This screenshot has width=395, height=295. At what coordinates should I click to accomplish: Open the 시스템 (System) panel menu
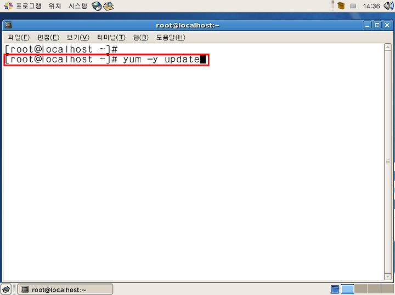tap(78, 6)
